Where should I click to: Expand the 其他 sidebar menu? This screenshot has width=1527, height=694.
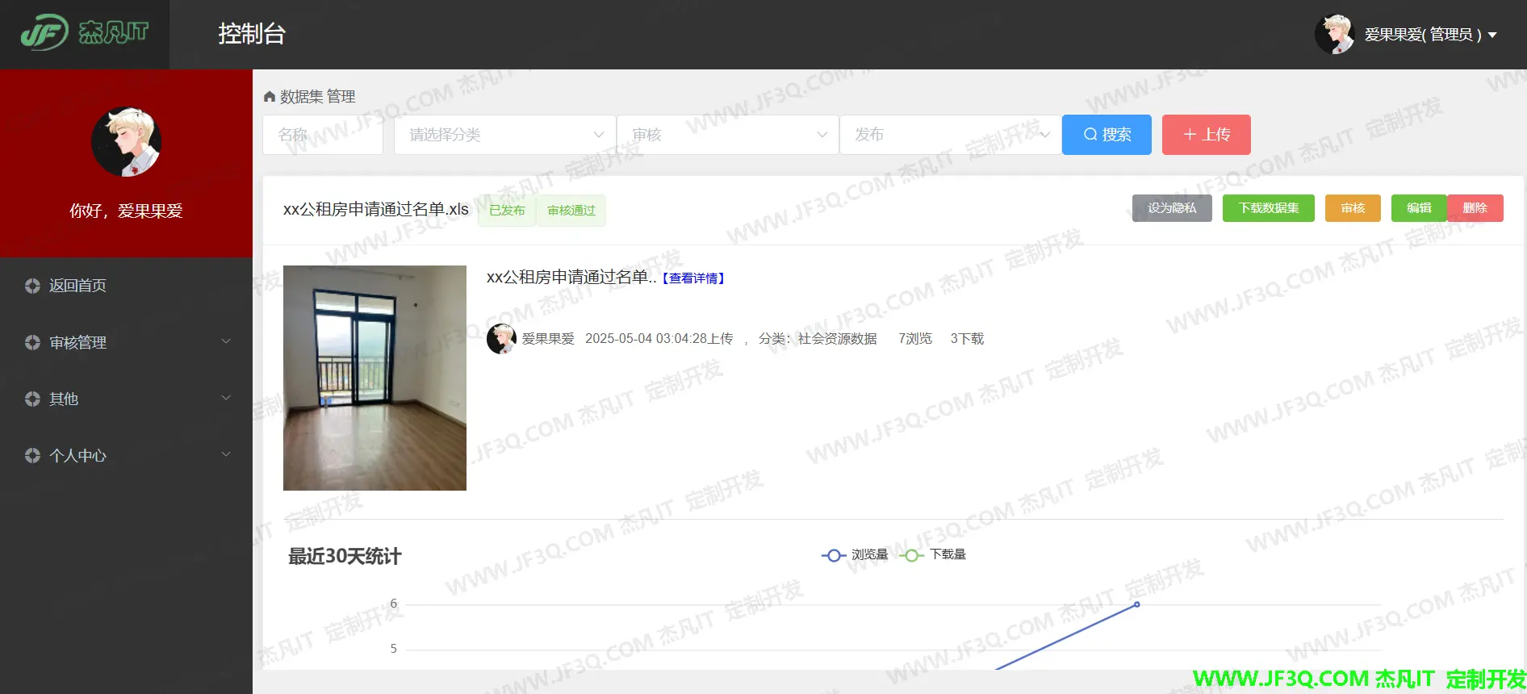point(126,399)
